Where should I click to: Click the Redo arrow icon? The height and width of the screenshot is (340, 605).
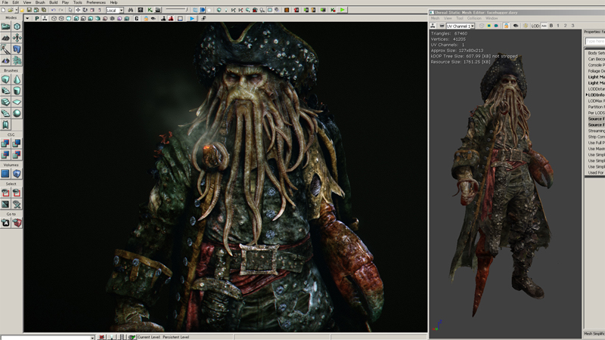coord(60,10)
